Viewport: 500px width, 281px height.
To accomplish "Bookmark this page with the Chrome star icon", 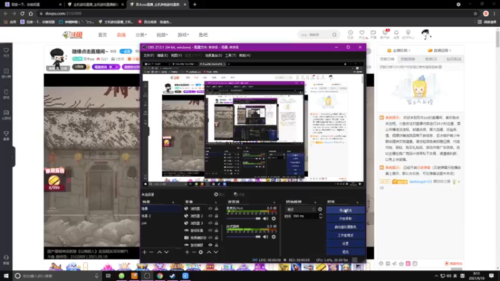I will [x=476, y=13].
